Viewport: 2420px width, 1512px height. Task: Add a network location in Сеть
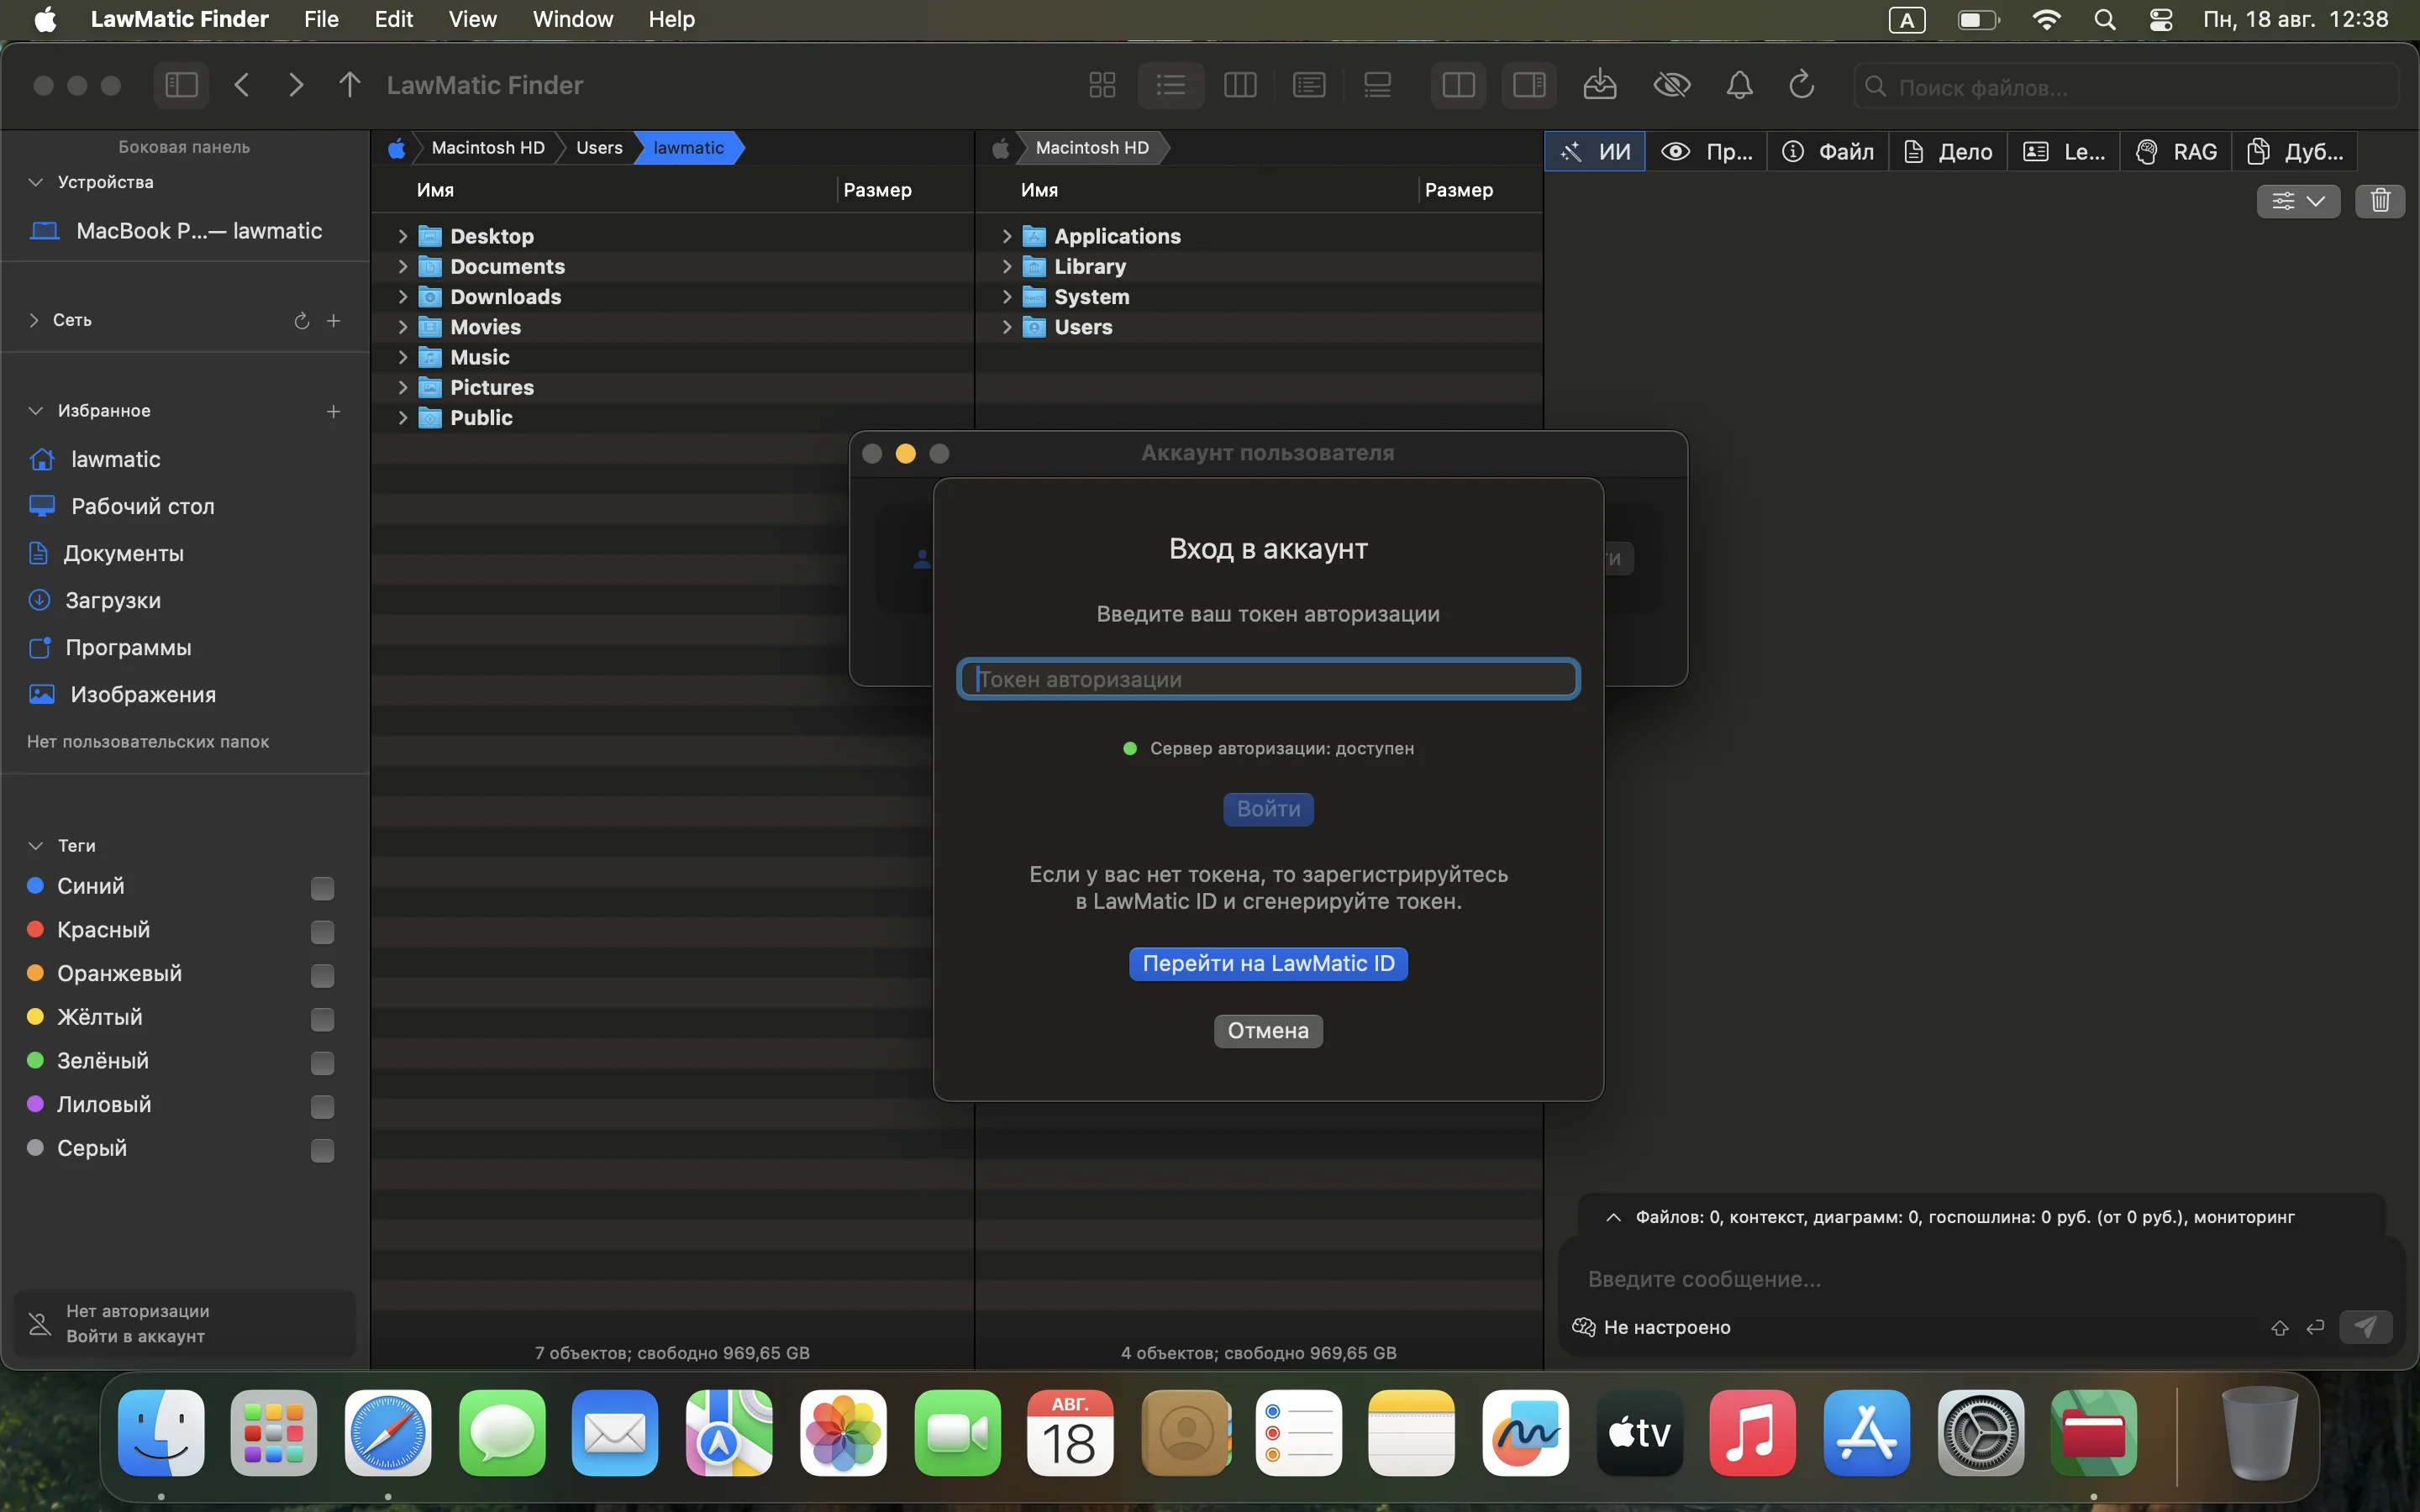click(334, 321)
